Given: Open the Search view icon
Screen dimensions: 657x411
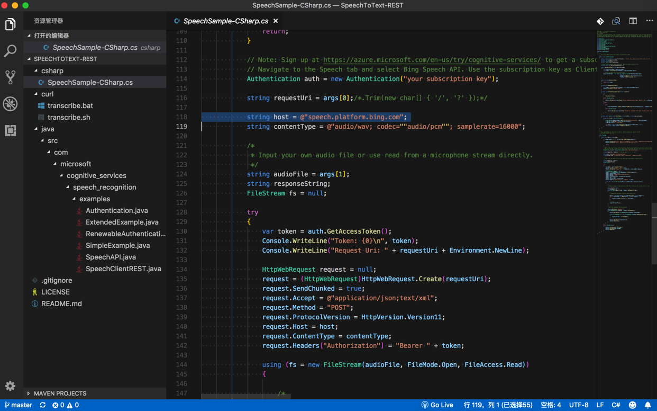Looking at the screenshot, I should coord(11,51).
